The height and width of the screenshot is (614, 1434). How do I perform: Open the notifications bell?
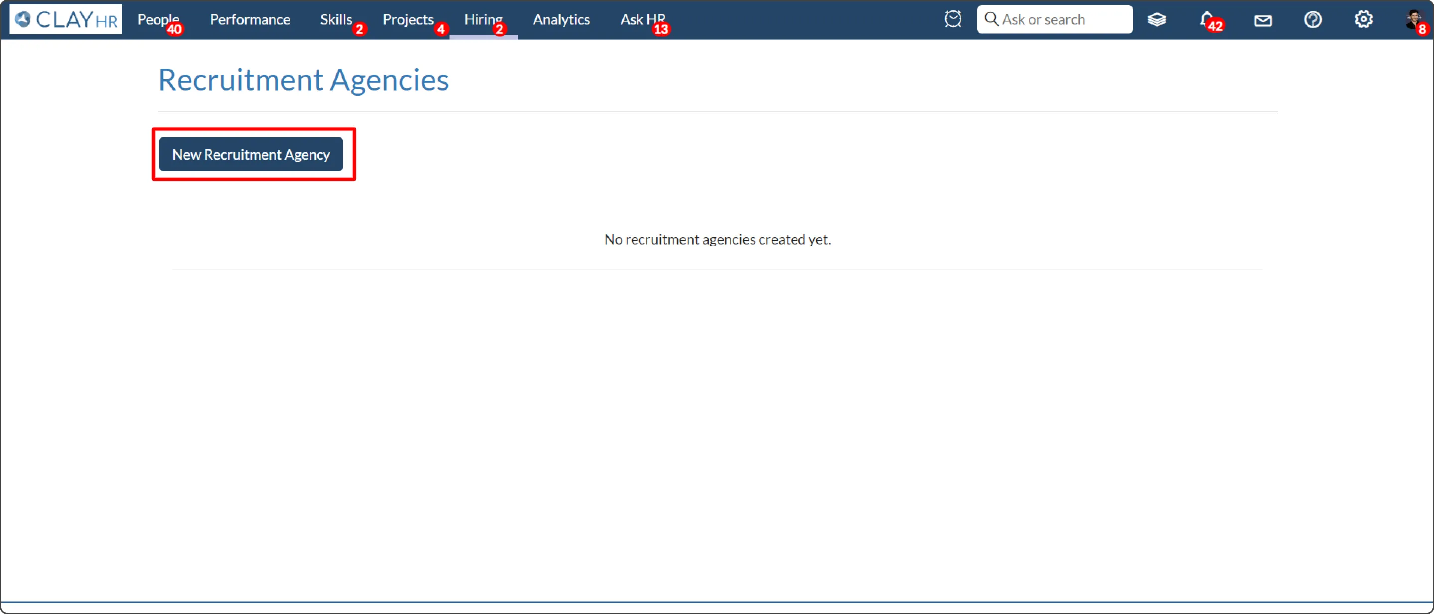1206,19
